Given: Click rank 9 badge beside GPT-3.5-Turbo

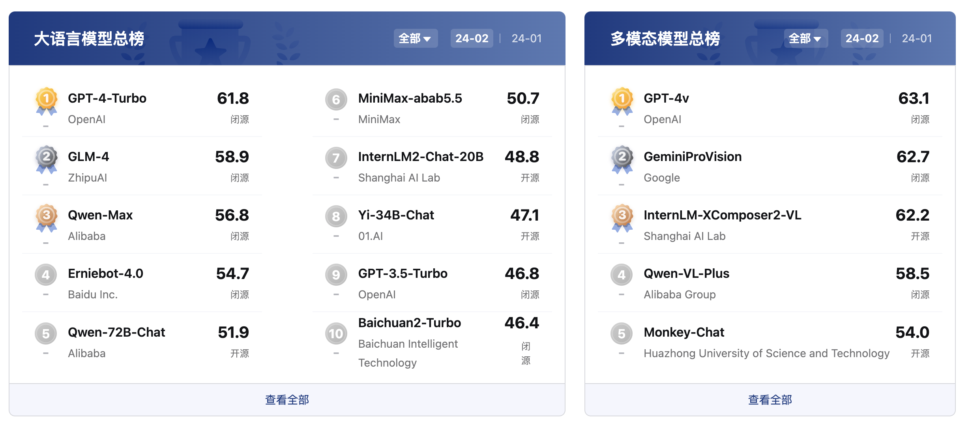Looking at the screenshot, I should tap(336, 275).
